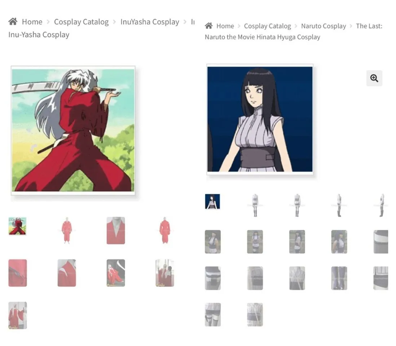Click the magnifier zoom icon beside the Hinata image
Screen dimensions: 396x346
[x=374, y=78]
